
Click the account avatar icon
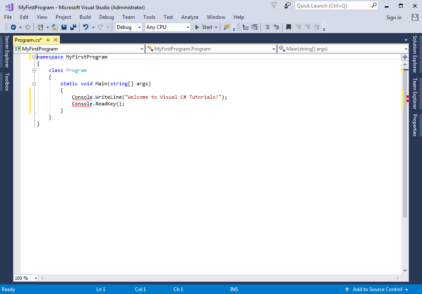point(415,18)
